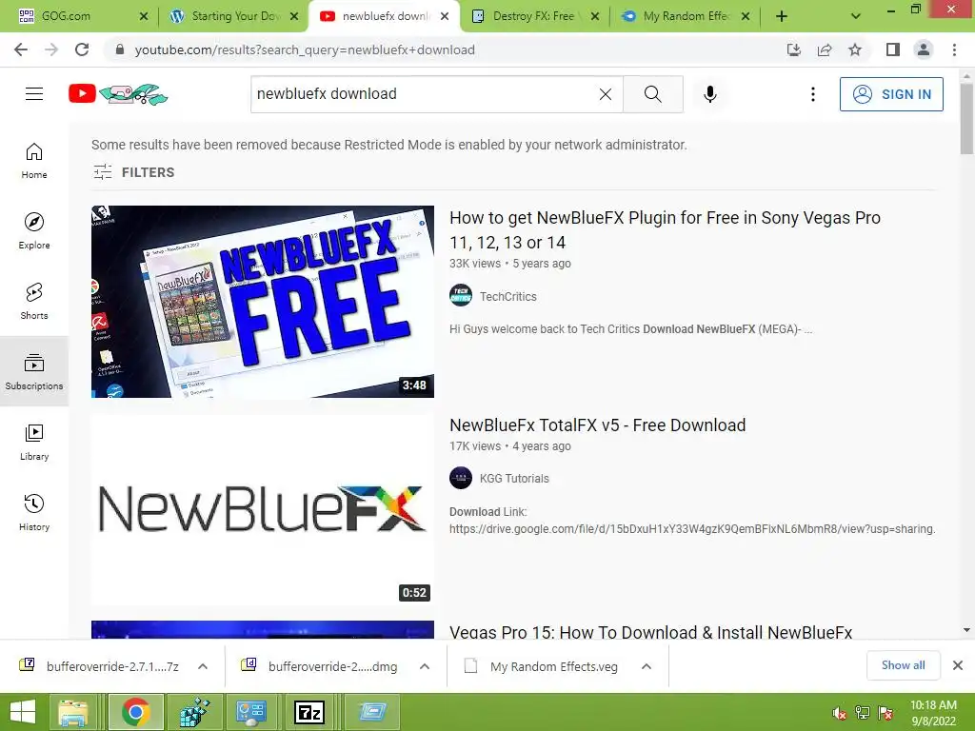
Task: Click Chrome icon in taskbar
Action: [135, 712]
